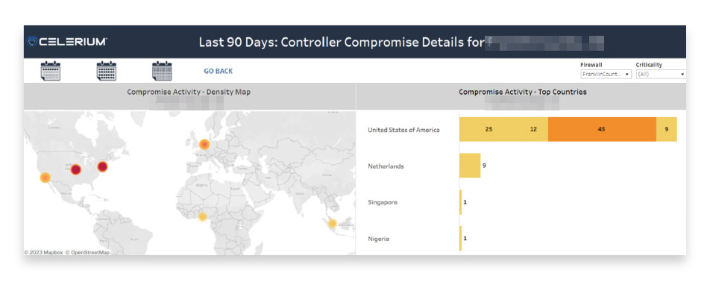Select the orange 45 bar segment
710x282 pixels.
click(x=602, y=130)
